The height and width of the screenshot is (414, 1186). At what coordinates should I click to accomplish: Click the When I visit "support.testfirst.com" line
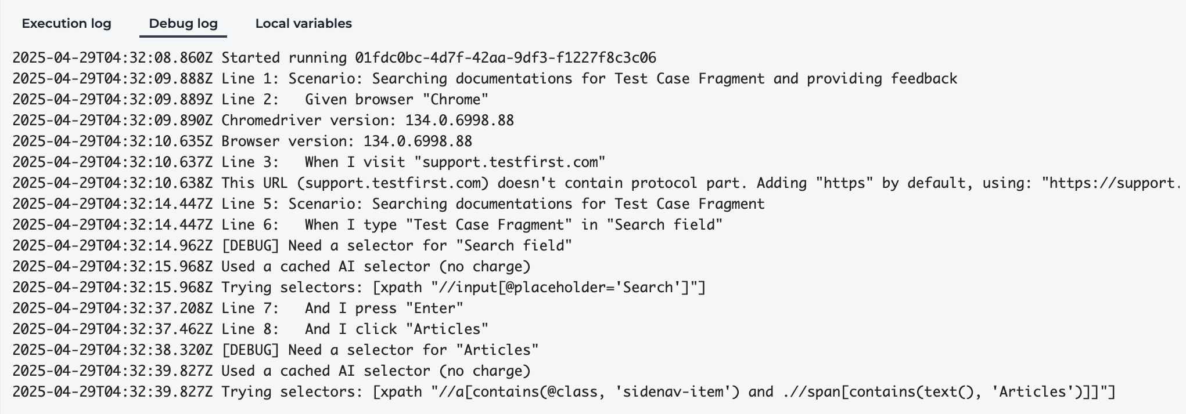pyautogui.click(x=308, y=162)
